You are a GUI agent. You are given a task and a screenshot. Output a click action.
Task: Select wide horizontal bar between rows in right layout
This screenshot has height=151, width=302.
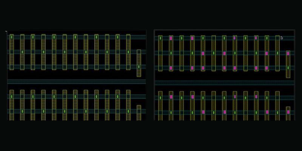click(x=225, y=83)
